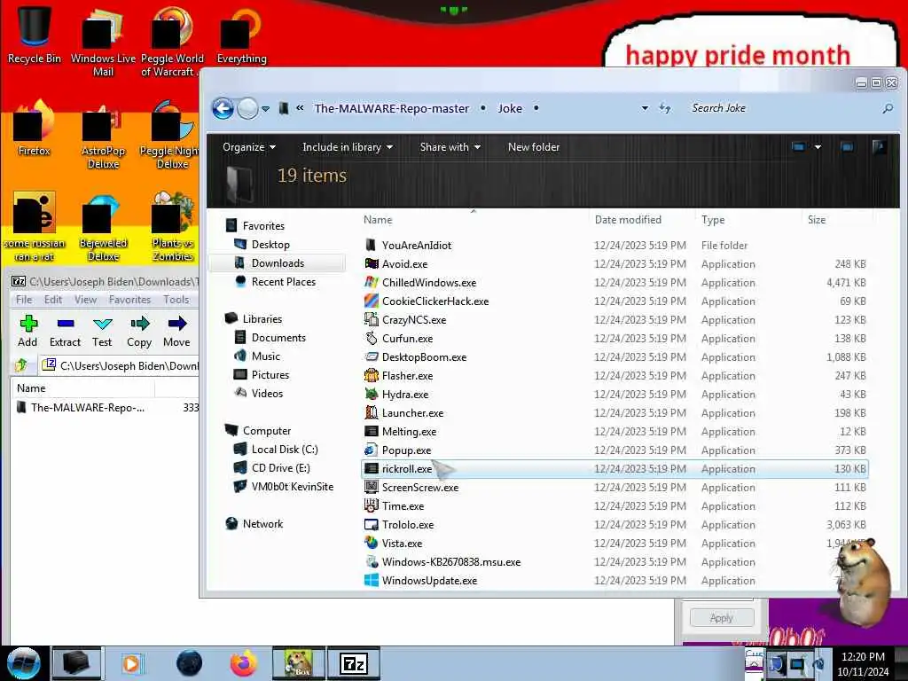Select Launcher.exe icon
The height and width of the screenshot is (681, 908).
[372, 412]
